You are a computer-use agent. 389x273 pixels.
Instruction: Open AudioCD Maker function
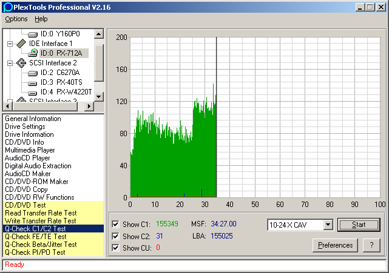[x=27, y=174]
